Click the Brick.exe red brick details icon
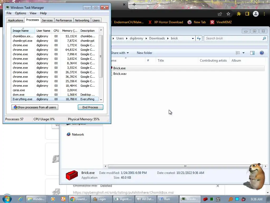Viewport: 270px width, 203px height. coord(72,175)
